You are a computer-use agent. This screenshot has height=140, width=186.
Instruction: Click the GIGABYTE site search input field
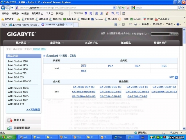pos(160,34)
